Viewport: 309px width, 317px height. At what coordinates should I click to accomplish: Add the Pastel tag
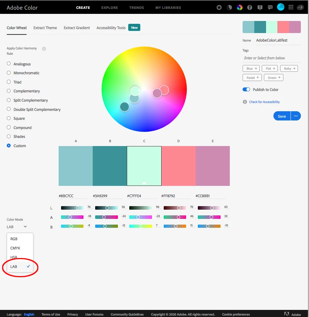click(x=252, y=77)
